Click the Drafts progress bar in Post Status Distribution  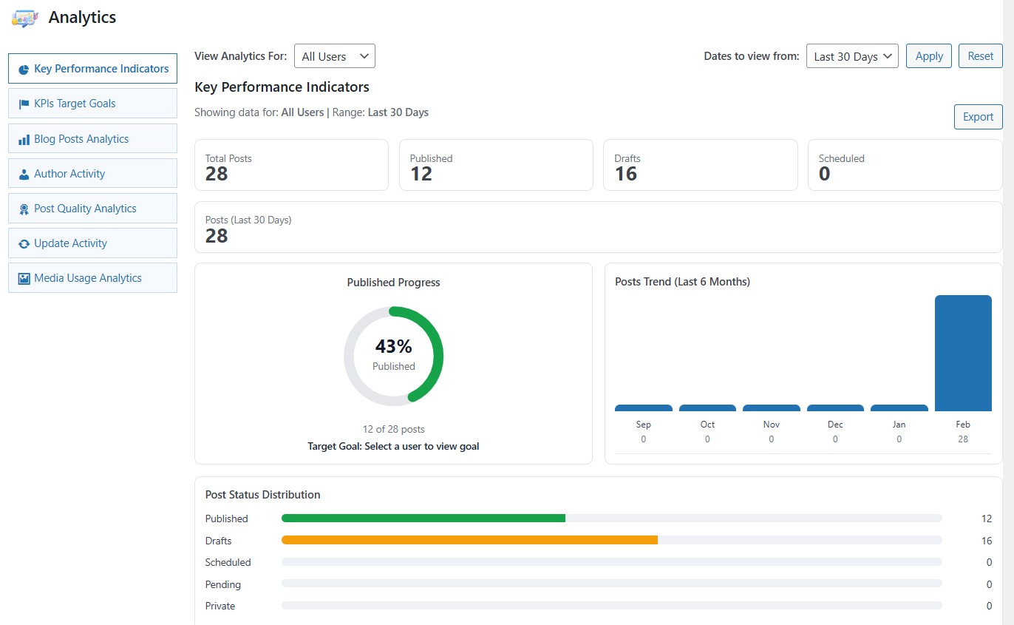(469, 540)
